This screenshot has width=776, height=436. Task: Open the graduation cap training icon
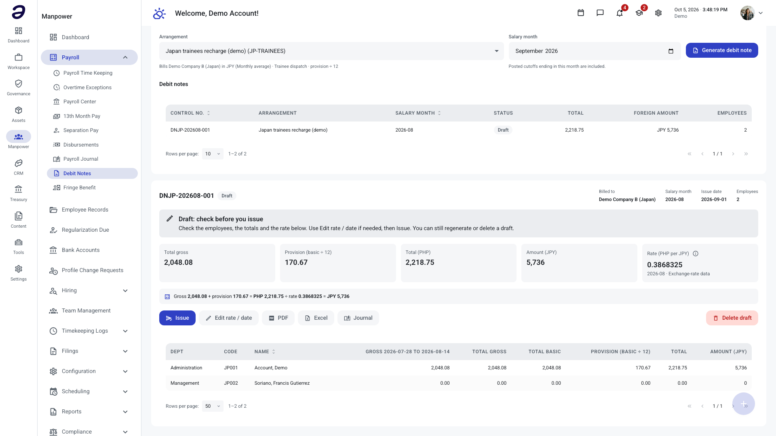click(639, 13)
